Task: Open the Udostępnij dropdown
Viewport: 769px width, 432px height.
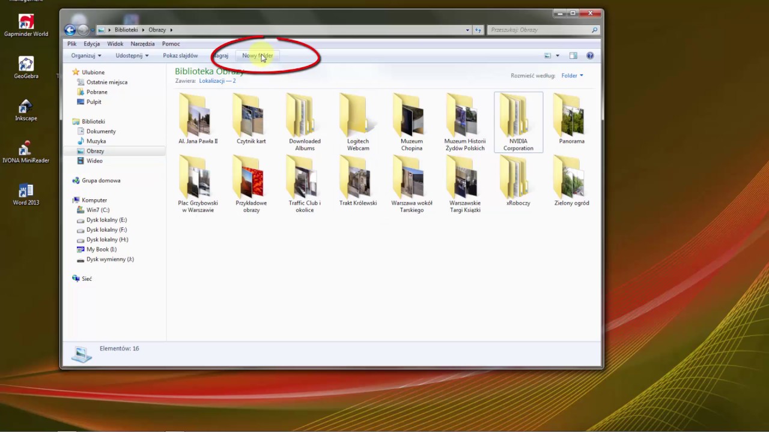Action: pos(132,56)
